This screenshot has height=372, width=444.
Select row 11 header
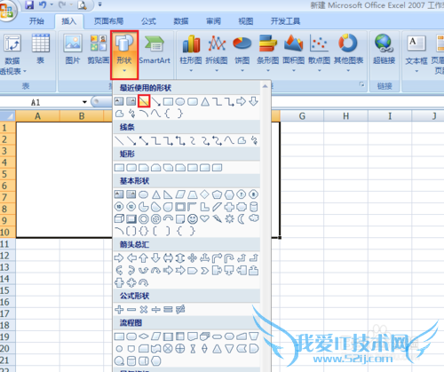pyautogui.click(x=8, y=244)
